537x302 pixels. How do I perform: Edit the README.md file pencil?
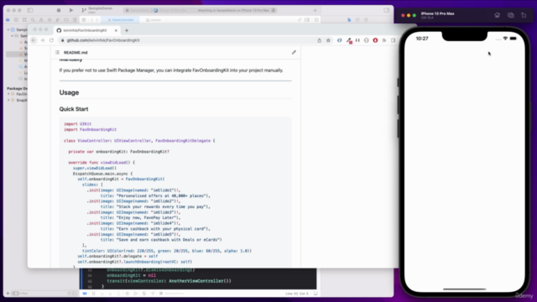[294, 52]
